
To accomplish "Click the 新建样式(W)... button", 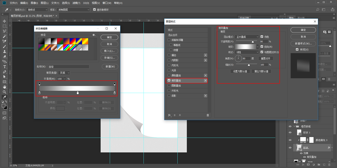I will coord(303,43).
